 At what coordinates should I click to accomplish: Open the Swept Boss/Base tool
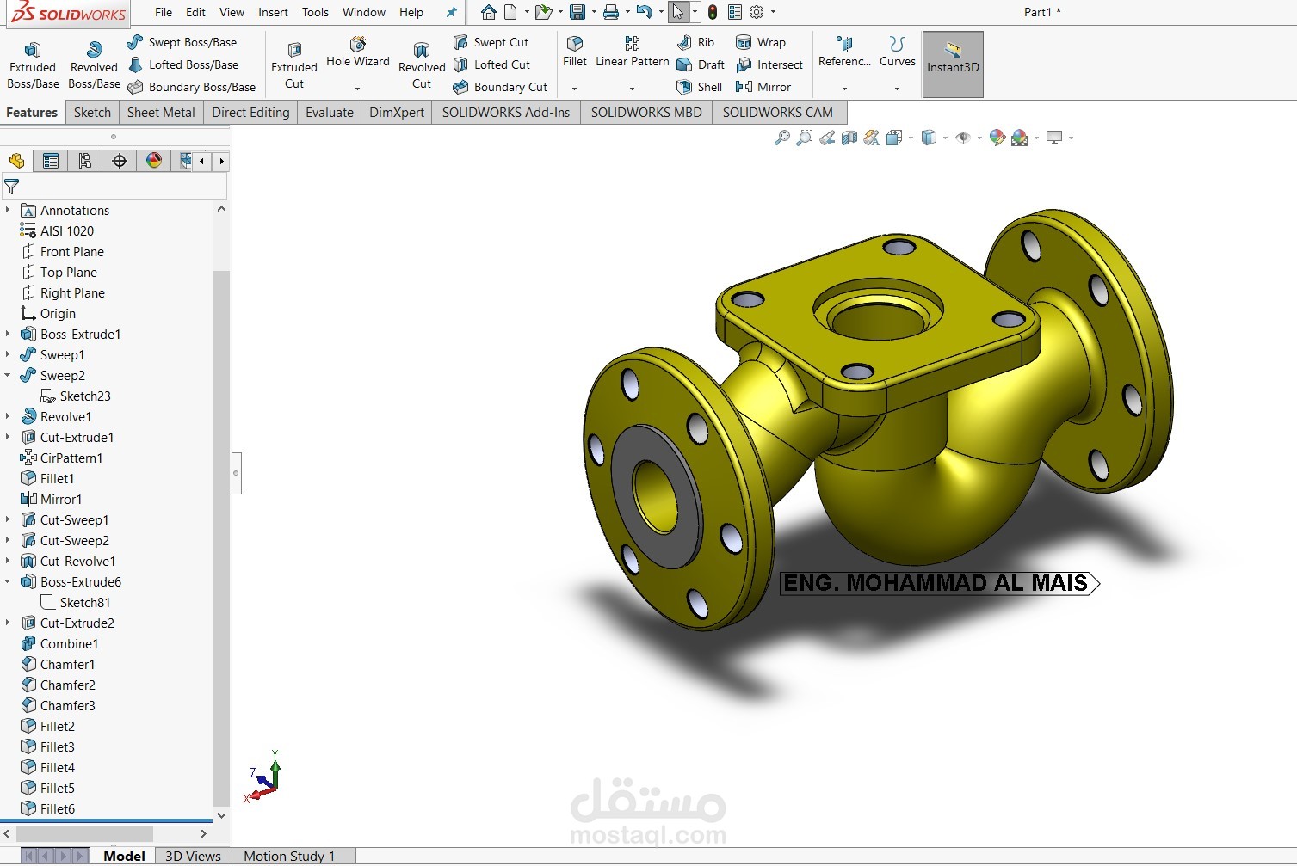pyautogui.click(x=183, y=41)
